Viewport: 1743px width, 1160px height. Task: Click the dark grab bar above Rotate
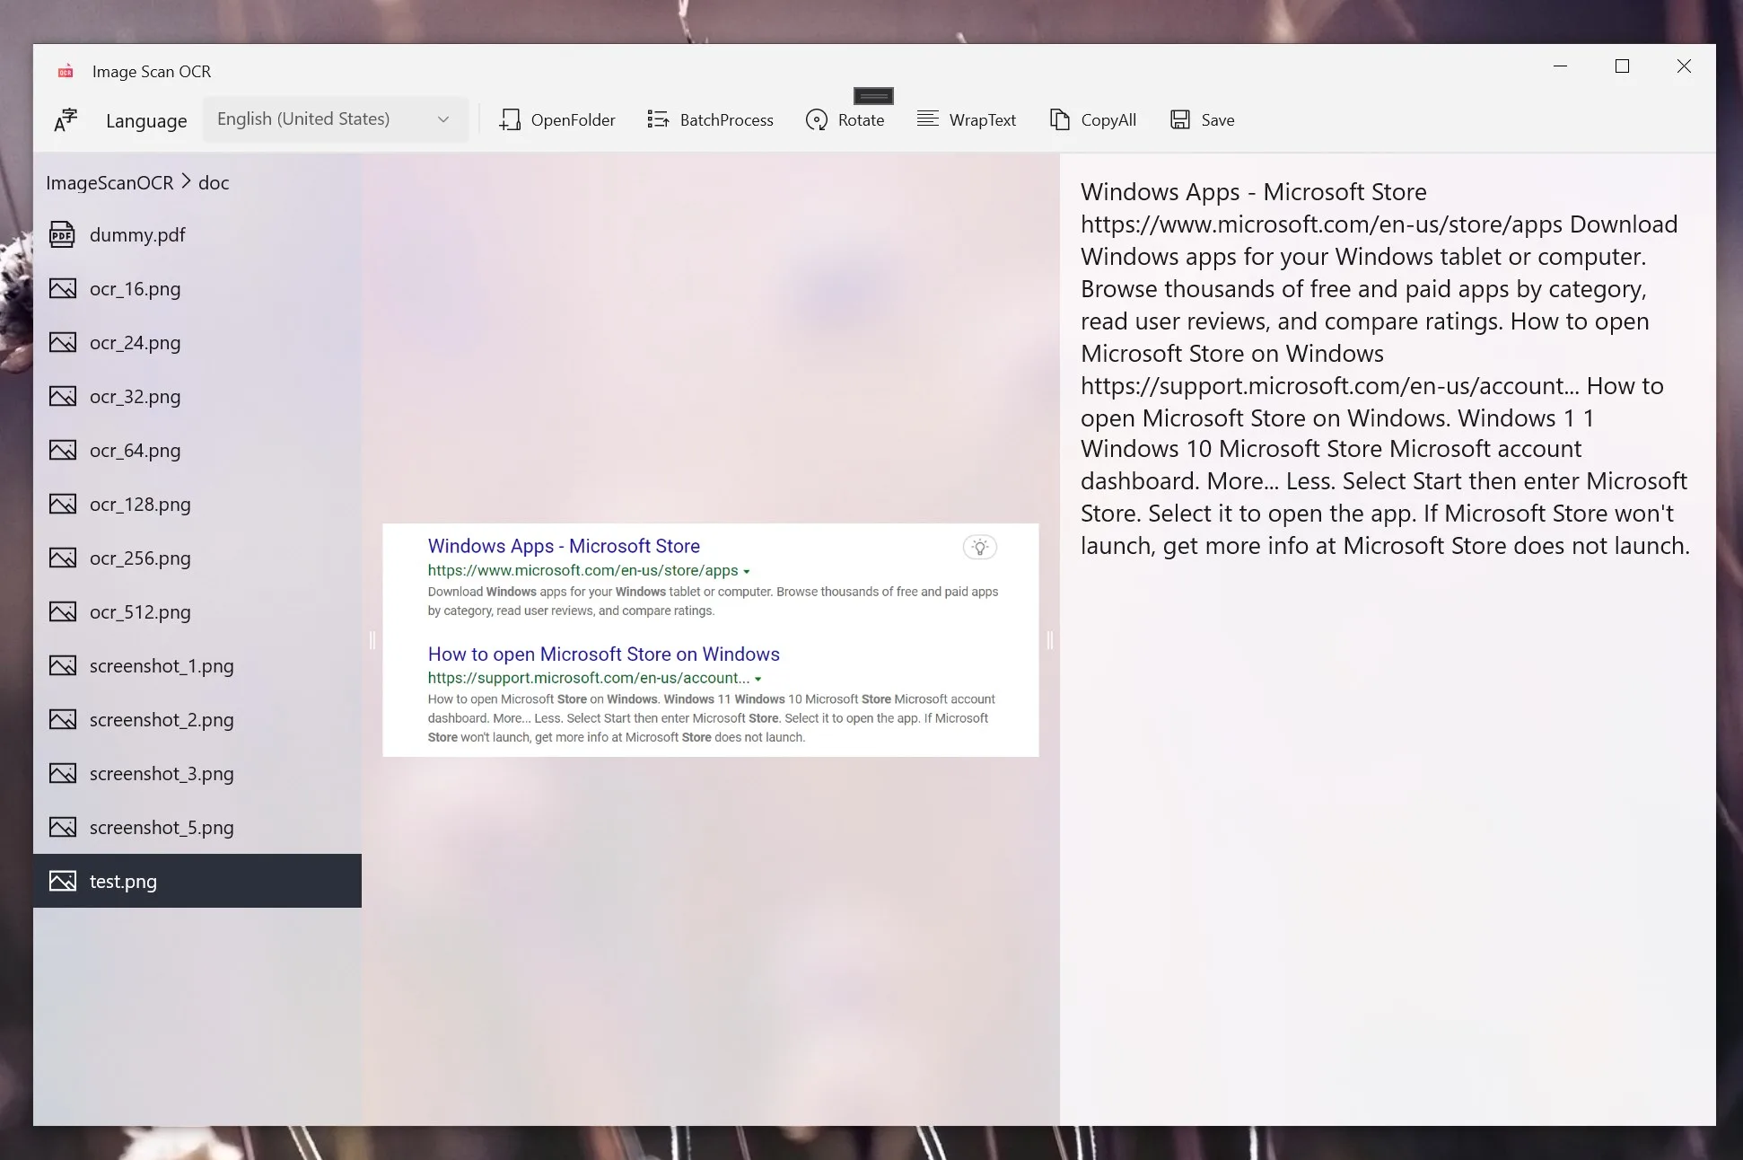click(873, 96)
